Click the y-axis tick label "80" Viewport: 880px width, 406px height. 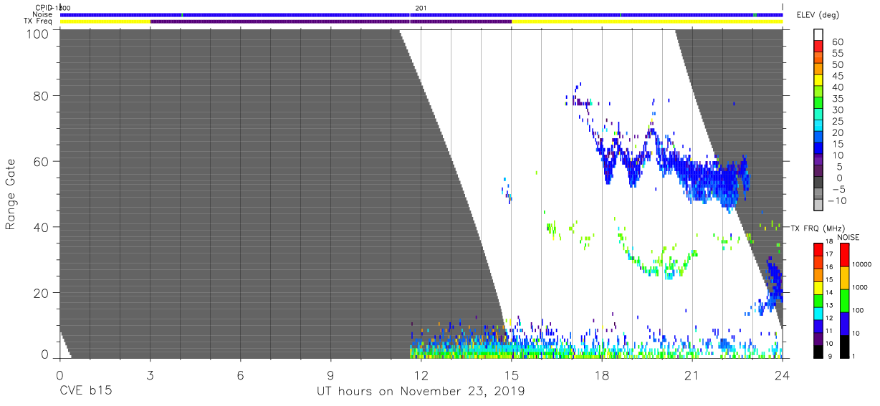point(40,95)
